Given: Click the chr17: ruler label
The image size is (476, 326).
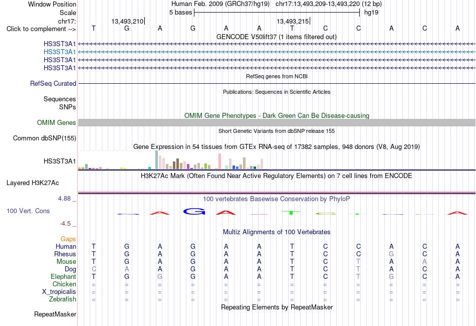Looking at the screenshot, I should [x=67, y=21].
